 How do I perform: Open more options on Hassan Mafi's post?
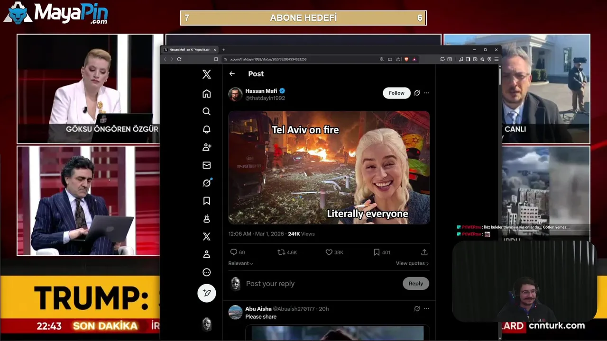click(426, 93)
